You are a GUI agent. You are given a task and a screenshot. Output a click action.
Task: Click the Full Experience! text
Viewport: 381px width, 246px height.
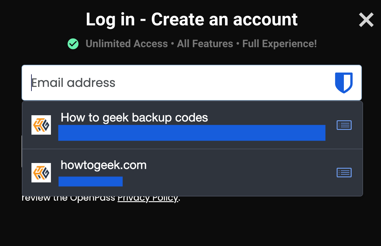pyautogui.click(x=279, y=44)
